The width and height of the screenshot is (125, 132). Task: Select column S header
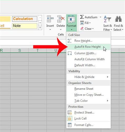tap(20, 50)
